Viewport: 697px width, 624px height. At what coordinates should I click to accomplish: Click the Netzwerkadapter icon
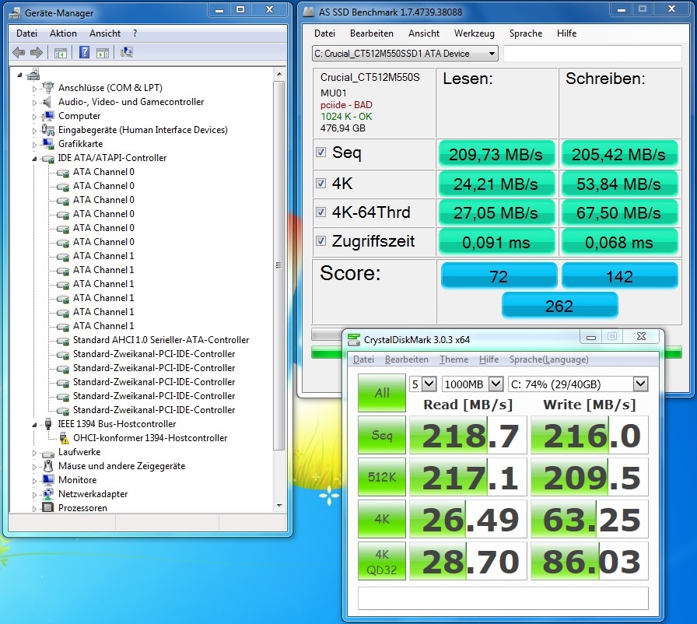pyautogui.click(x=48, y=494)
